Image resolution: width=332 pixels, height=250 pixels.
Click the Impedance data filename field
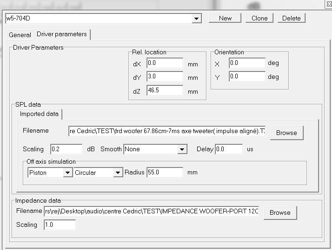pyautogui.click(x=152, y=212)
